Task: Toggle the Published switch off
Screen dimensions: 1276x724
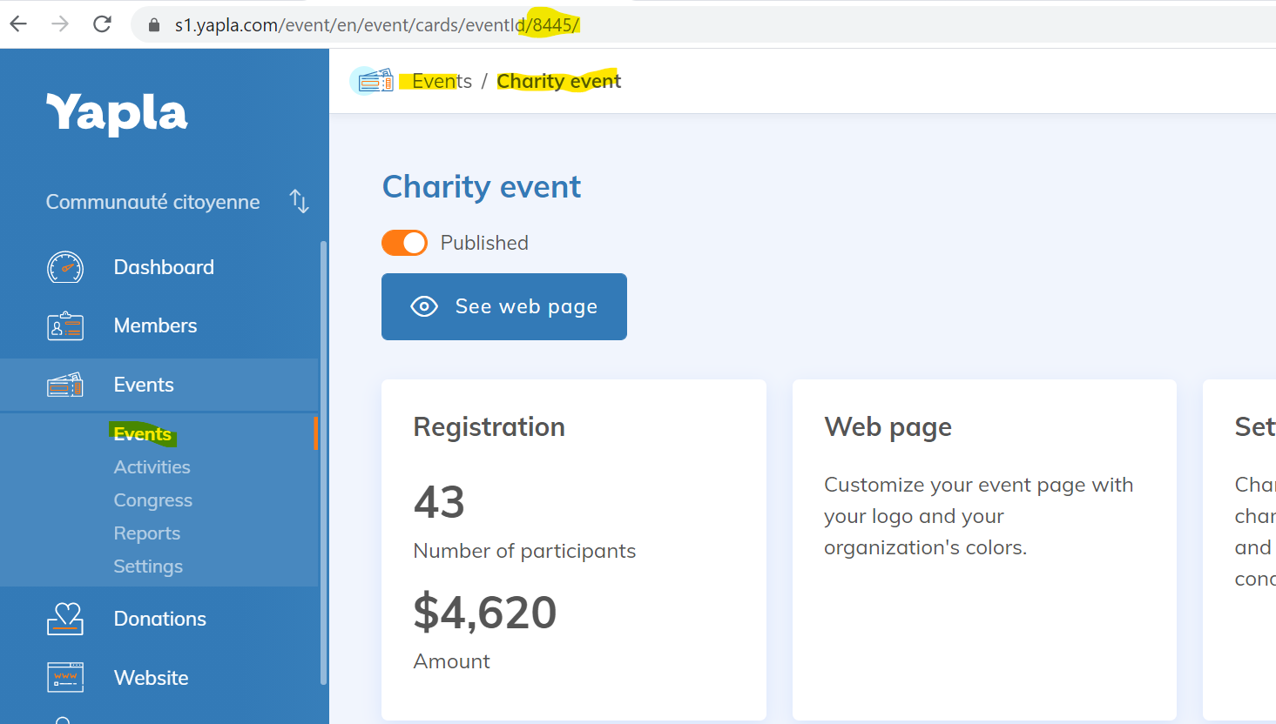Action: coord(404,243)
